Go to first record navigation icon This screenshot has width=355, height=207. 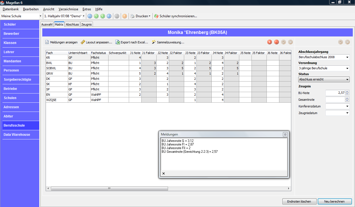point(90,16)
